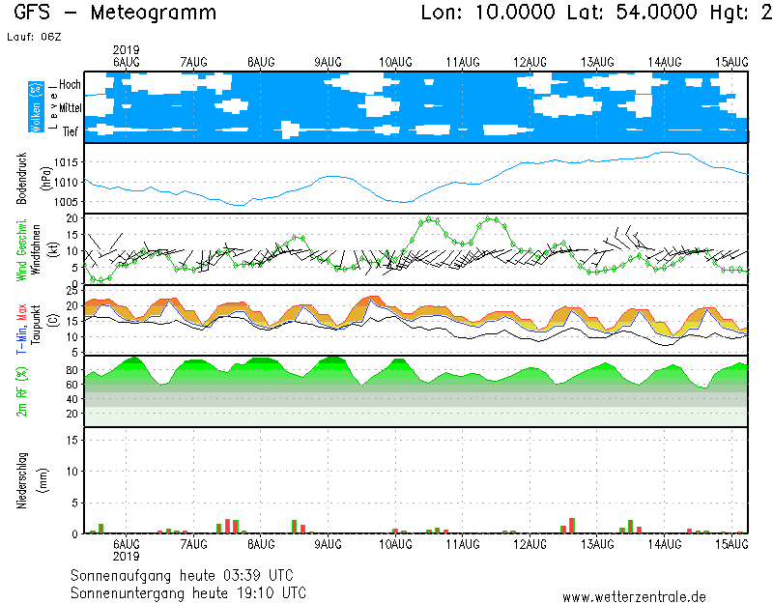This screenshot has height=604, width=773.
Task: Open the www.wetterzentrale.de website link
Action: point(634,595)
